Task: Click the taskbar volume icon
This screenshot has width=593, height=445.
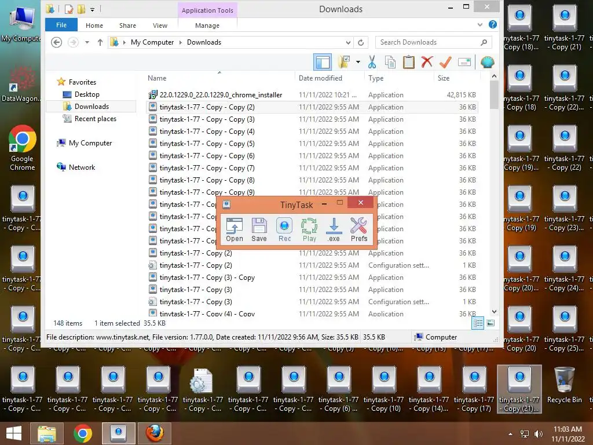Action: pos(538,433)
